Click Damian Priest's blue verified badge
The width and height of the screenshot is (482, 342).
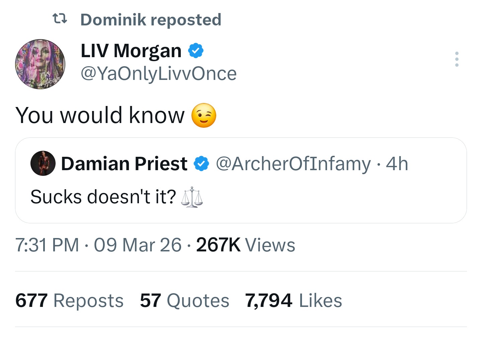pos(202,164)
